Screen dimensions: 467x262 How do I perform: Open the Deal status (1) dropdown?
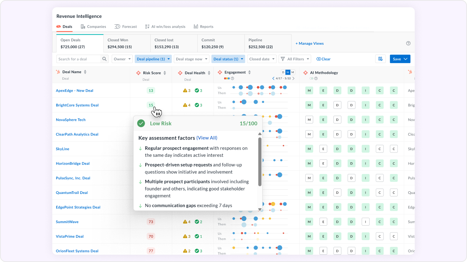point(228,59)
